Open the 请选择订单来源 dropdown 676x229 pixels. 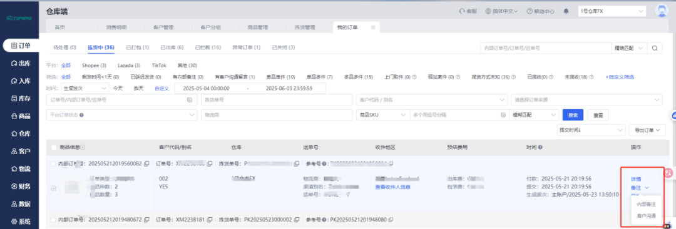[x=586, y=100]
